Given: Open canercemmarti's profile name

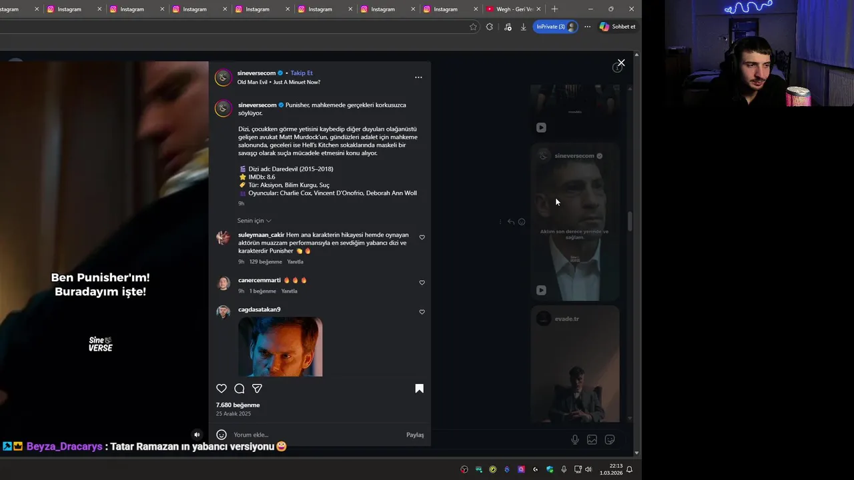Looking at the screenshot, I should pyautogui.click(x=259, y=280).
